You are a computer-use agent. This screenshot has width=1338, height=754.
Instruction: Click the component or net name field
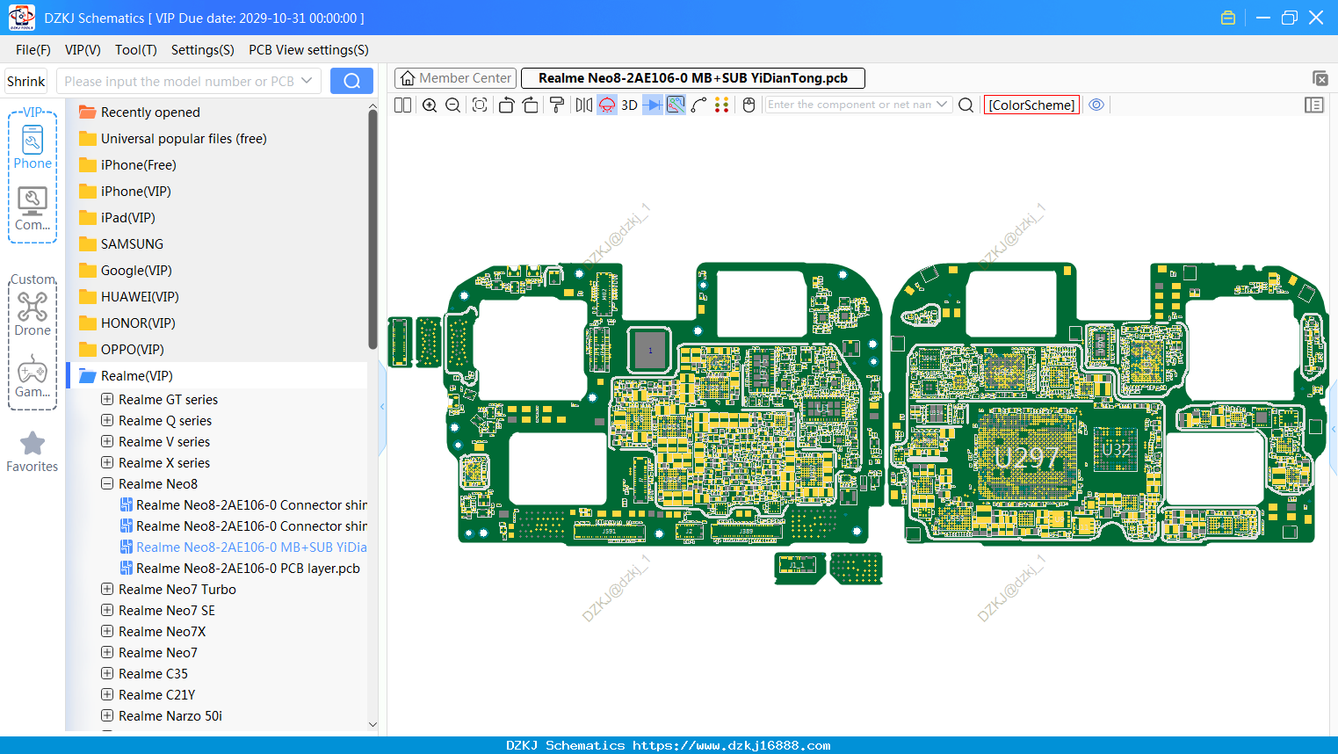pos(849,105)
